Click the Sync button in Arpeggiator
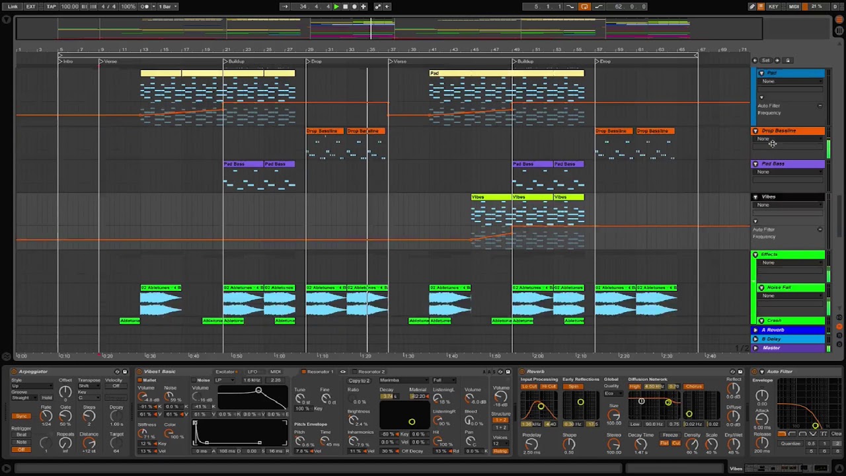846x476 pixels. point(22,416)
